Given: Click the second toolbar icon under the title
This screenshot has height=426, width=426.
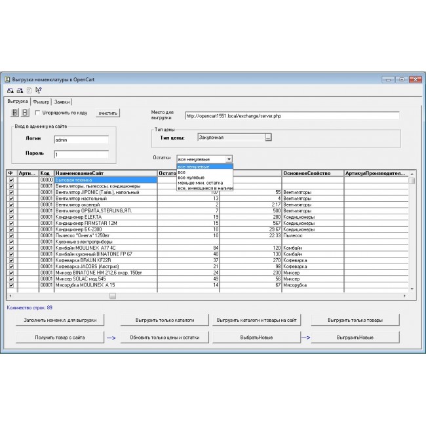Looking at the screenshot, I should (20, 90).
